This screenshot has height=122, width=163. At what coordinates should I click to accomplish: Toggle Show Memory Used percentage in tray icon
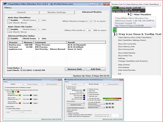coord(5,90)
